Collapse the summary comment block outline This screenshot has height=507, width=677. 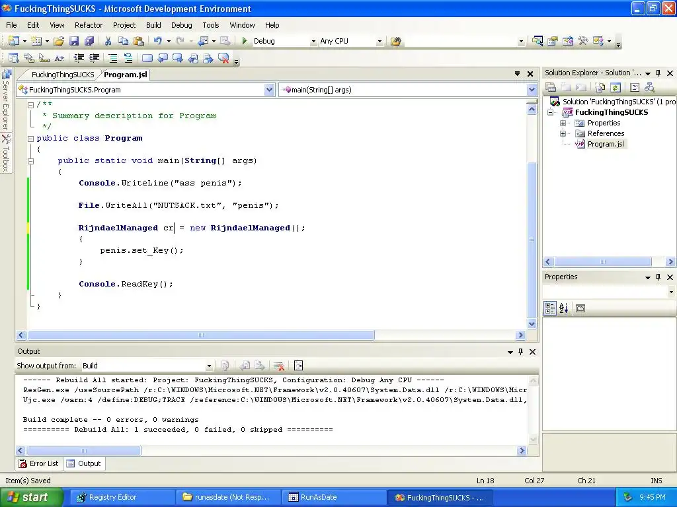tap(30, 105)
